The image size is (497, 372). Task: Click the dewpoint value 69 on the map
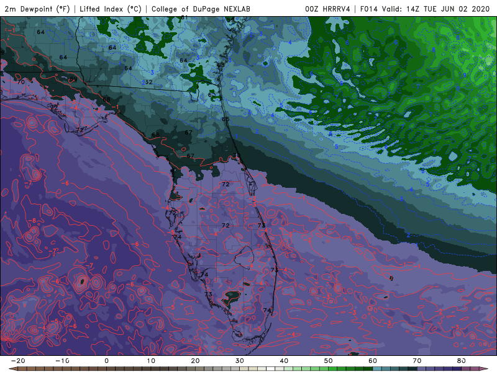tap(73, 79)
